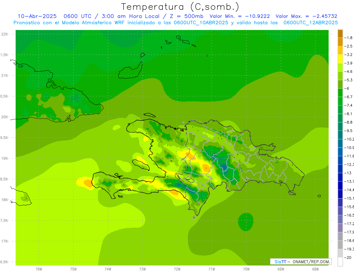354x273 pixels.
Task: Click the 76W longitude axis label
Action: [39, 269]
